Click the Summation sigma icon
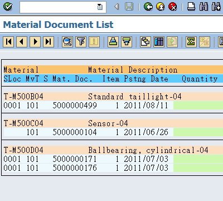 pos(191,42)
